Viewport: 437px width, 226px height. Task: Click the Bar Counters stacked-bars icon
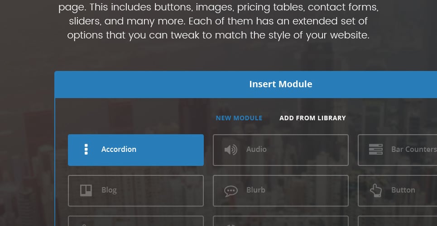376,150
